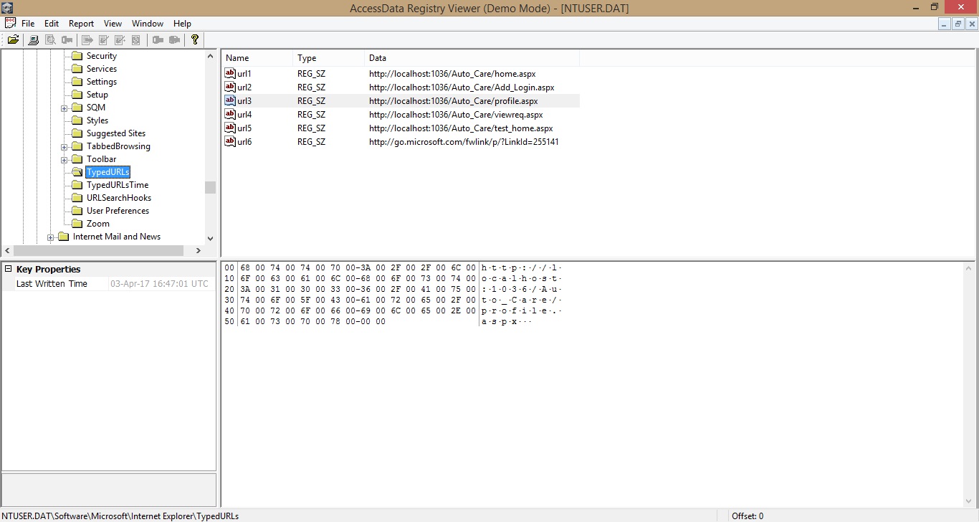Select the test_home.aspx data cell
Image resolution: width=979 pixels, height=522 pixels.
point(461,128)
